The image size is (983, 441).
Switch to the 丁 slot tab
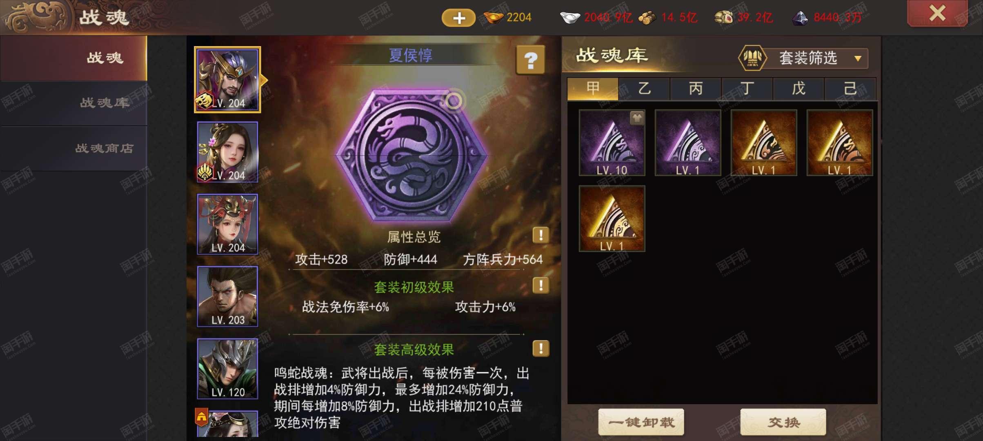747,89
